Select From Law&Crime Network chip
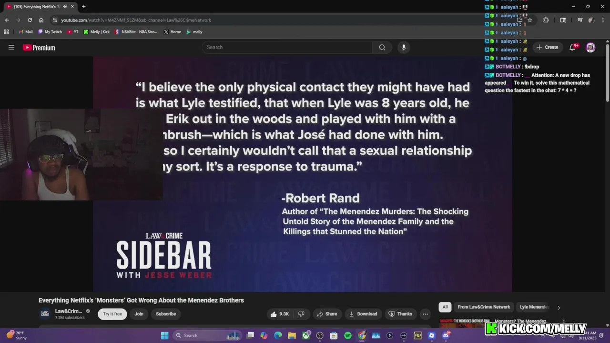610x343 pixels. point(484,307)
